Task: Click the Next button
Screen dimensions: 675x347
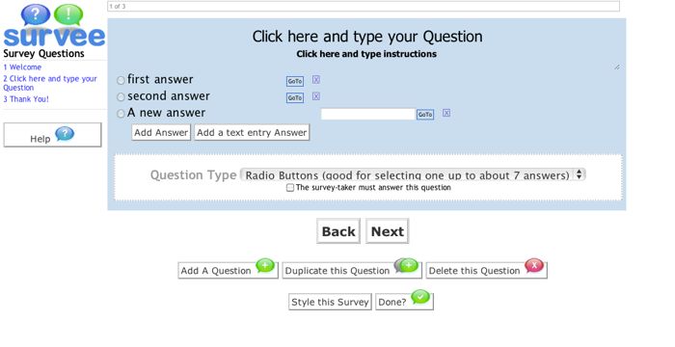Action: click(387, 231)
